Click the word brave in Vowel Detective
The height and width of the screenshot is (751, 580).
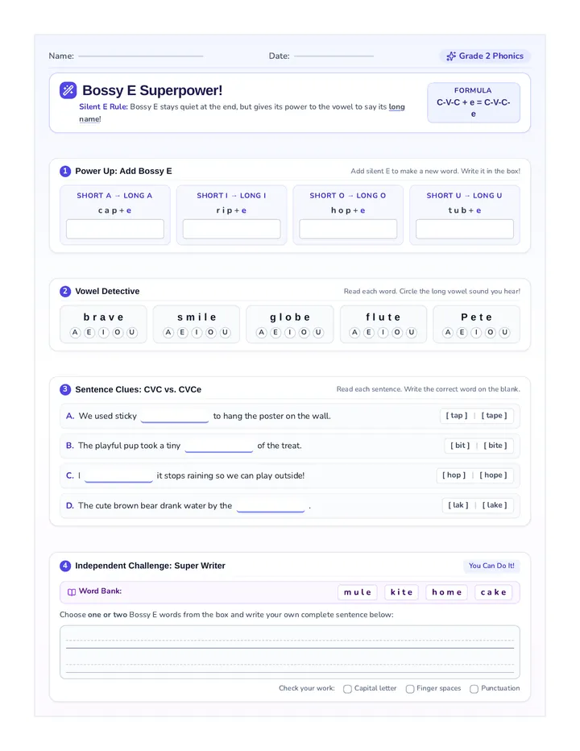tap(103, 317)
